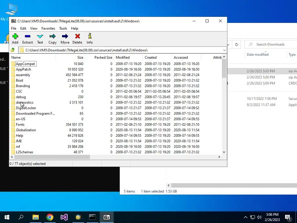
Task: Click the tasktray app icon beside Visual Studio
Action: pos(78,217)
